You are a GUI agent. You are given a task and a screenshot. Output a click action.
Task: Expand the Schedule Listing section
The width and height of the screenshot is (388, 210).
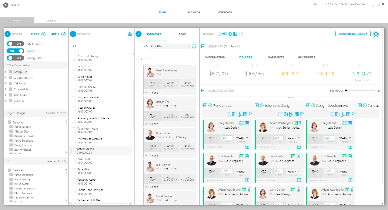pyautogui.click(x=203, y=90)
